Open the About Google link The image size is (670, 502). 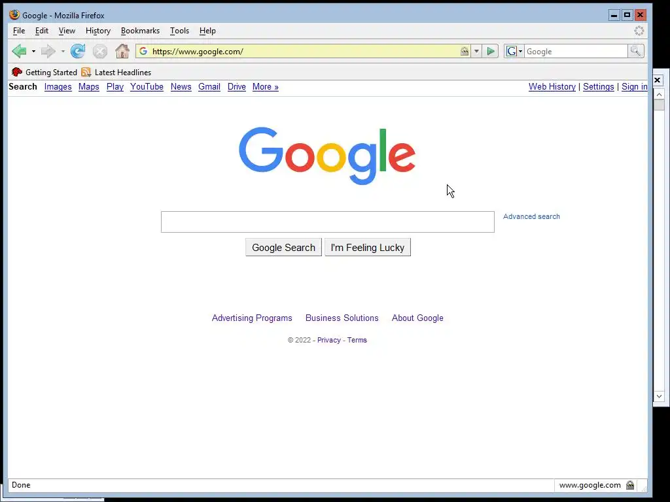pyautogui.click(x=417, y=318)
